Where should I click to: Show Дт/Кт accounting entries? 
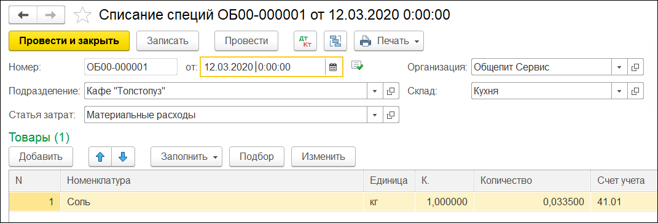pos(305,40)
